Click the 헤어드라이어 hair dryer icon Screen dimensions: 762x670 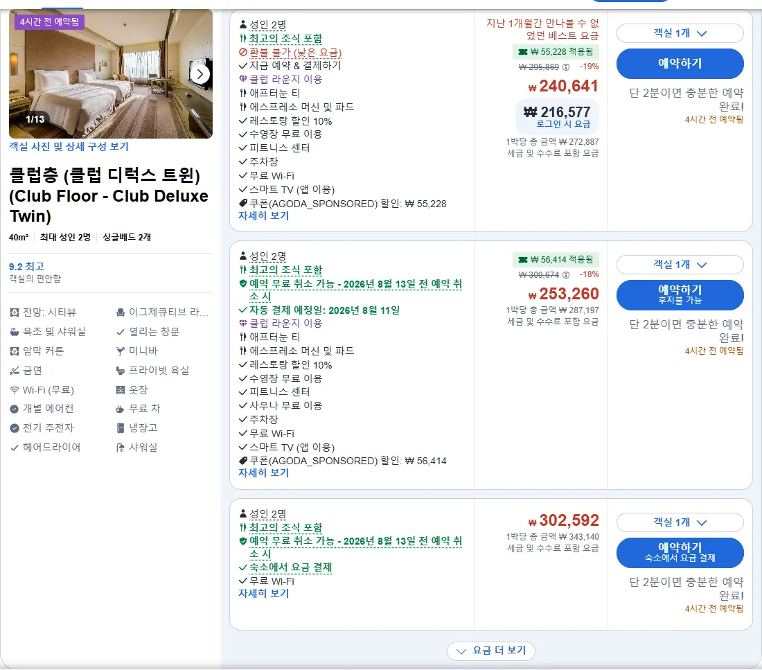pyautogui.click(x=15, y=448)
